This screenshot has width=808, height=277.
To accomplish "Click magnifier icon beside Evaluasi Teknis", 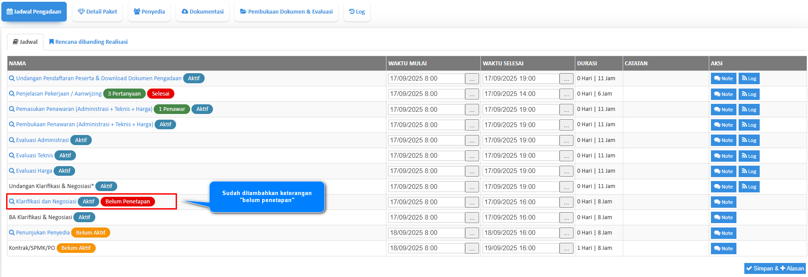I will pyautogui.click(x=12, y=156).
